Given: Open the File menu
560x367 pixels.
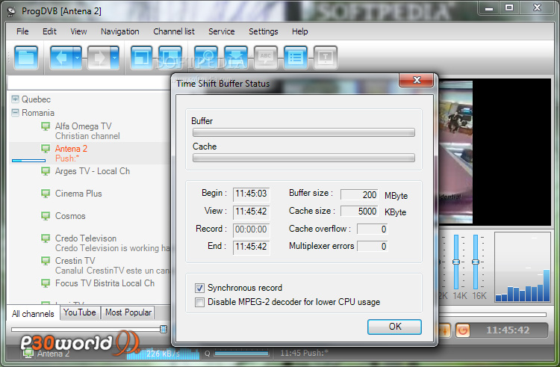Looking at the screenshot, I should click(22, 31).
